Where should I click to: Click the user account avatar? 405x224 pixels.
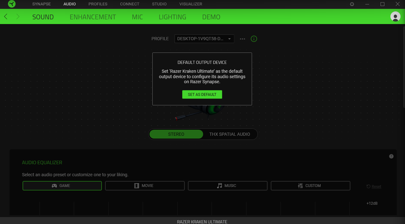coord(395,16)
